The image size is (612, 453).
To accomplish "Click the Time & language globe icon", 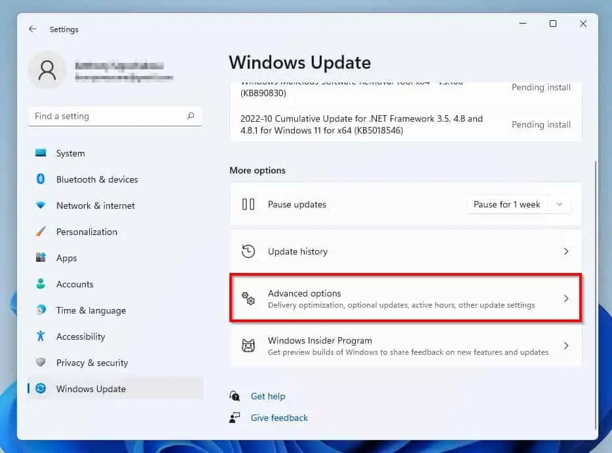I will tap(41, 310).
